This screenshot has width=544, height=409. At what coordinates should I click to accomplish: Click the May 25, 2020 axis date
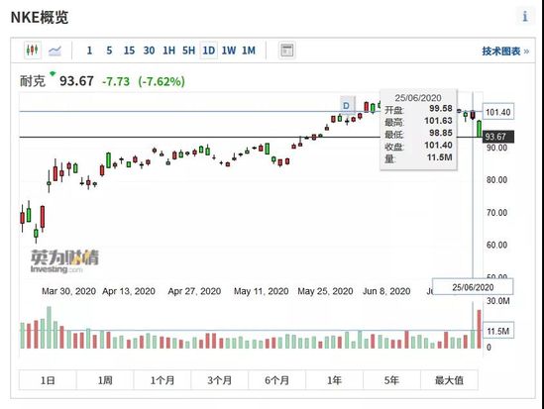325,291
